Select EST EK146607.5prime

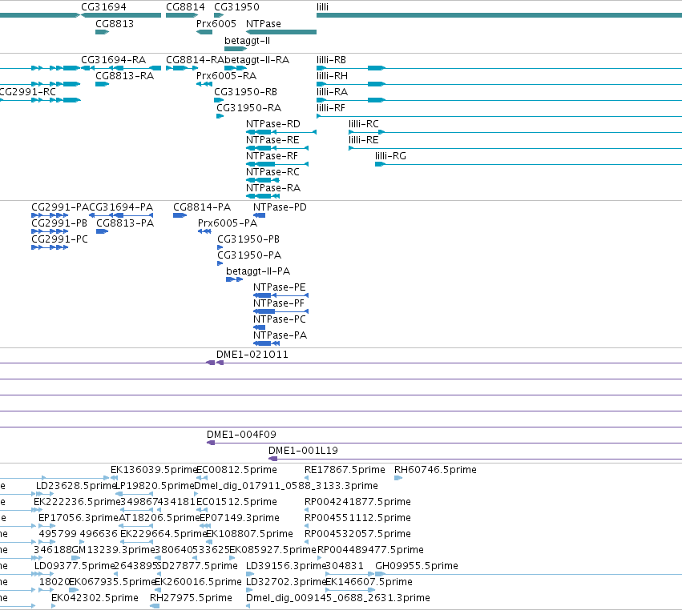pos(369,583)
